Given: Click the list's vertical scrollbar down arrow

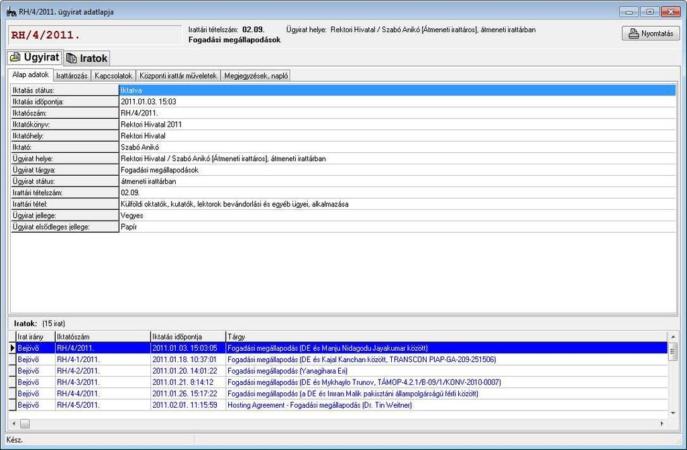Looking at the screenshot, I should click(x=673, y=412).
